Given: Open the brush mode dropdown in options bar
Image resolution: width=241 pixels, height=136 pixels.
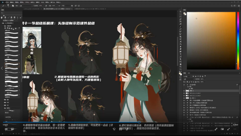Looking at the screenshot, I should tap(25, 6).
